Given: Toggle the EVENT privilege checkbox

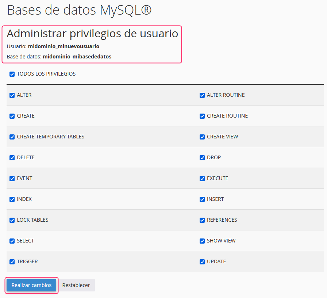Looking at the screenshot, I should pyautogui.click(x=12, y=179).
